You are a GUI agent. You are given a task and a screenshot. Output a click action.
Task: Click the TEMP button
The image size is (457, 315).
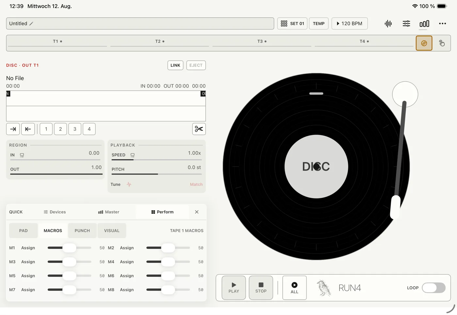[x=319, y=24]
